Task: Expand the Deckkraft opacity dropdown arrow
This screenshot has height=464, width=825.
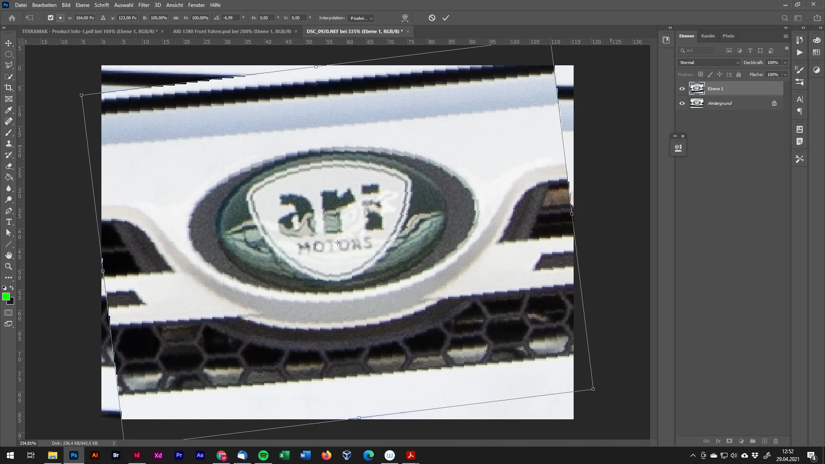Action: click(x=785, y=63)
